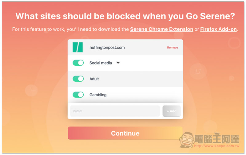
Task: Click the Adult category row label
Action: point(94,79)
